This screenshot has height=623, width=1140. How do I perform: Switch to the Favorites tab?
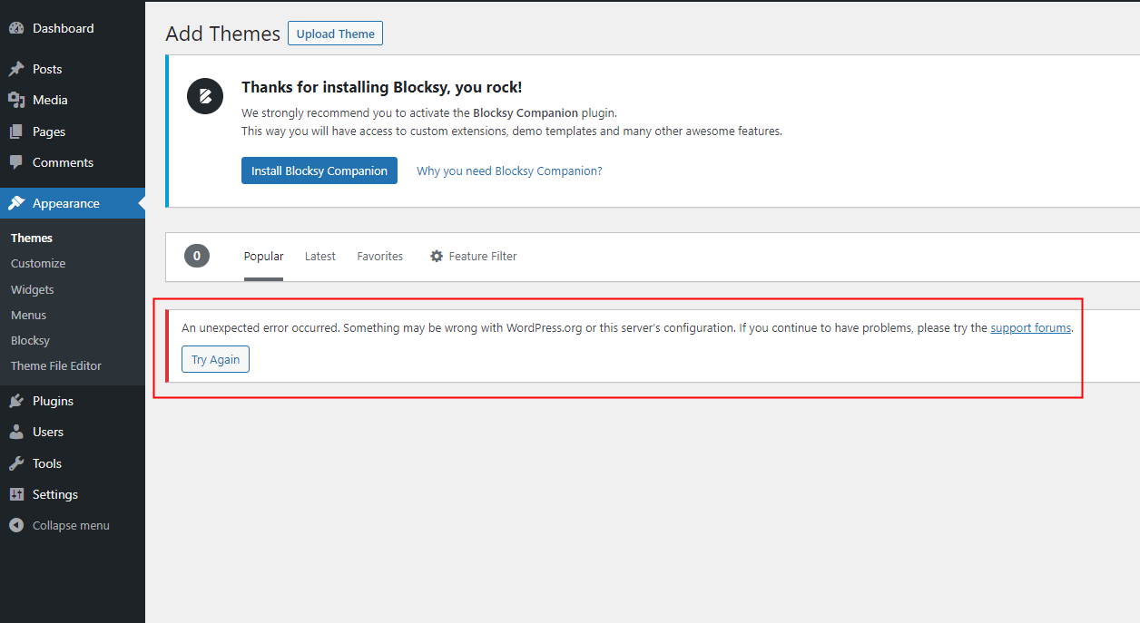380,257
